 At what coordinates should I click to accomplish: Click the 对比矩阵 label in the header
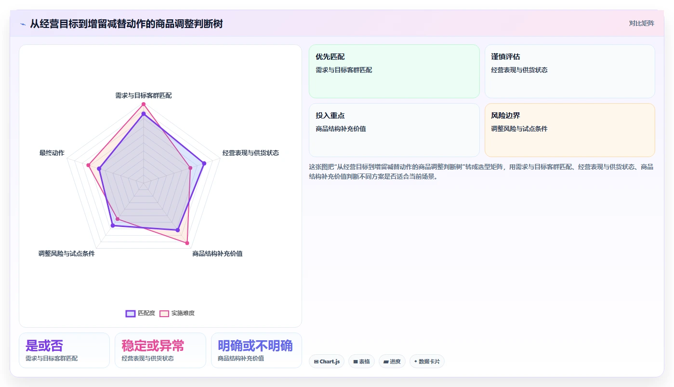tap(641, 23)
